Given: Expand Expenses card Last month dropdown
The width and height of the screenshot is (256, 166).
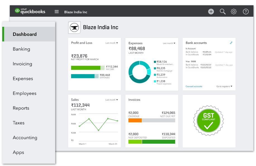Looking at the screenshot, I should [169, 43].
